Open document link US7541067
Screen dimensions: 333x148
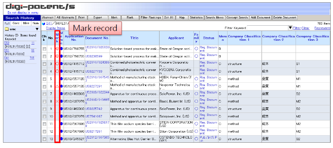(x=94, y=117)
